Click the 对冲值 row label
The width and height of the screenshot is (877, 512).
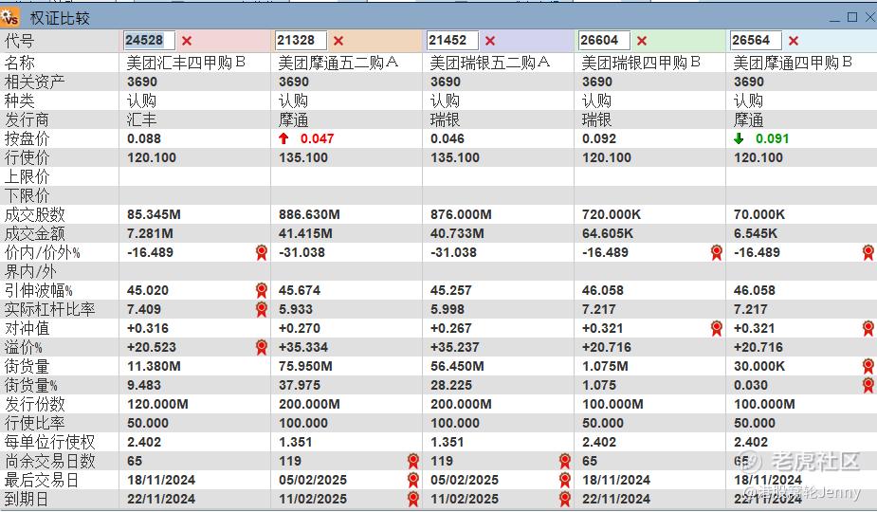27,328
